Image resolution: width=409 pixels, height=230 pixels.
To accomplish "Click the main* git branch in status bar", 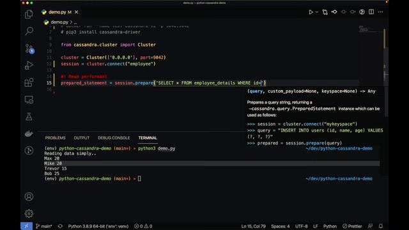I will point(44,226).
